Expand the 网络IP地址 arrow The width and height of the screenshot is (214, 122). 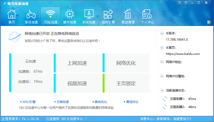(x=162, y=62)
